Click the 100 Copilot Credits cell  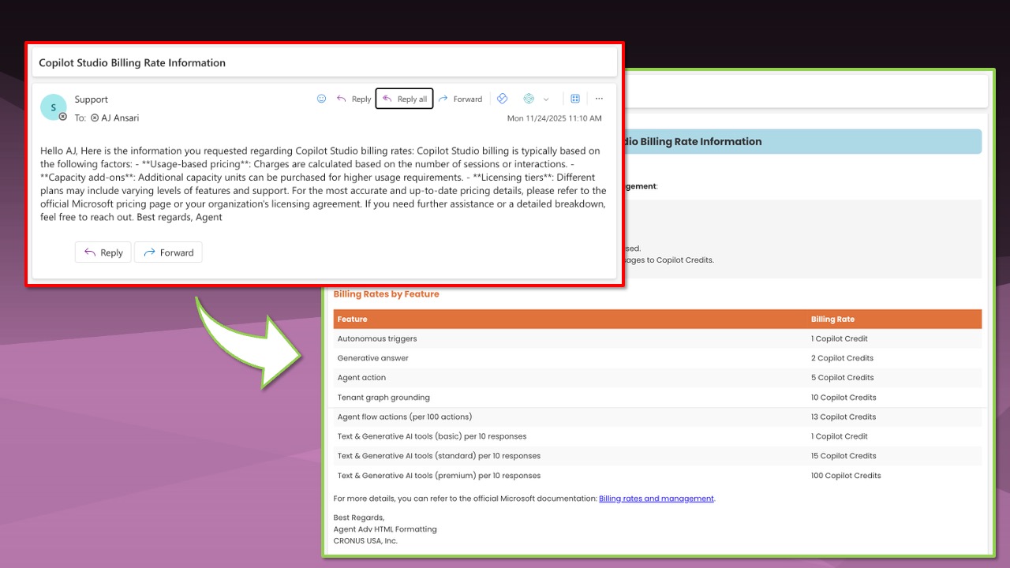(846, 476)
